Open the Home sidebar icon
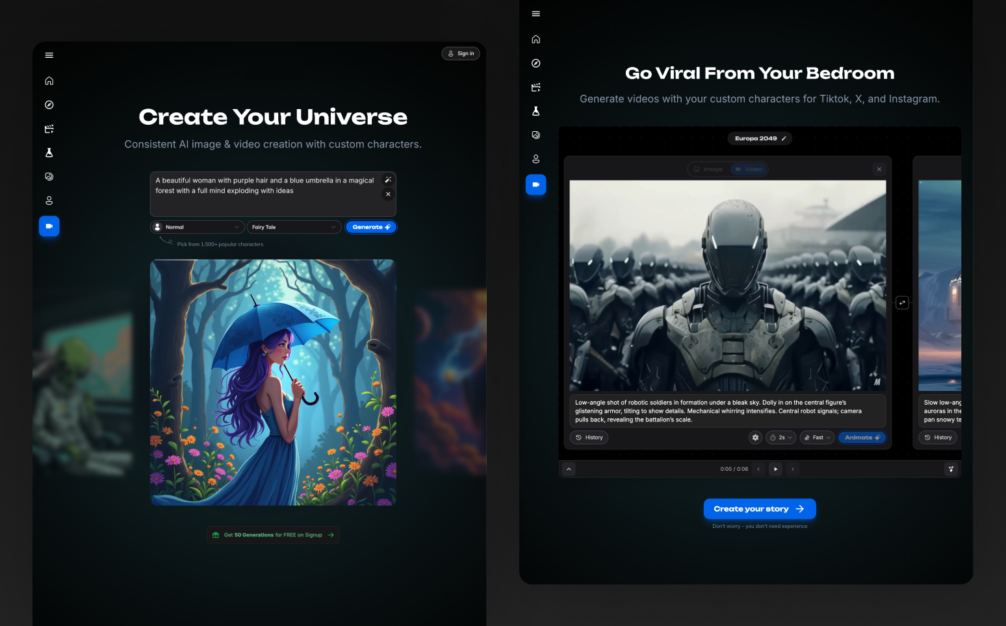The image size is (1006, 626). (49, 81)
